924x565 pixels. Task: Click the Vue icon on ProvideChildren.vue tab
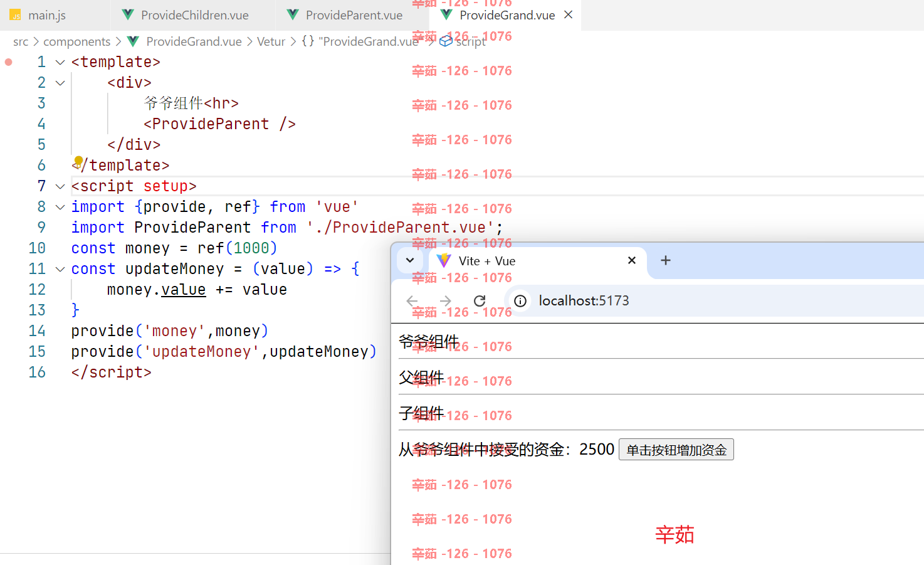coord(128,14)
